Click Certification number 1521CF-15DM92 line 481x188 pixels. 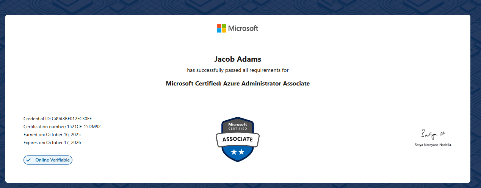click(62, 127)
